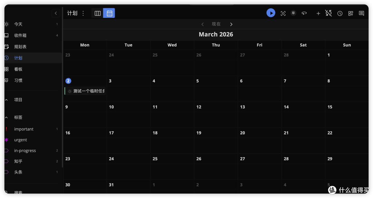Viewport: 373px width, 198px height.
Task: Toggle the disabled sync icon
Action: tap(328, 13)
